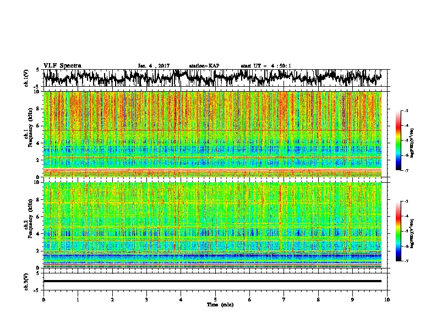Image resolution: width=436 pixels, height=336 pixels.
Task: Click the ch.1 frequency tick label '8'
Action: [39, 109]
